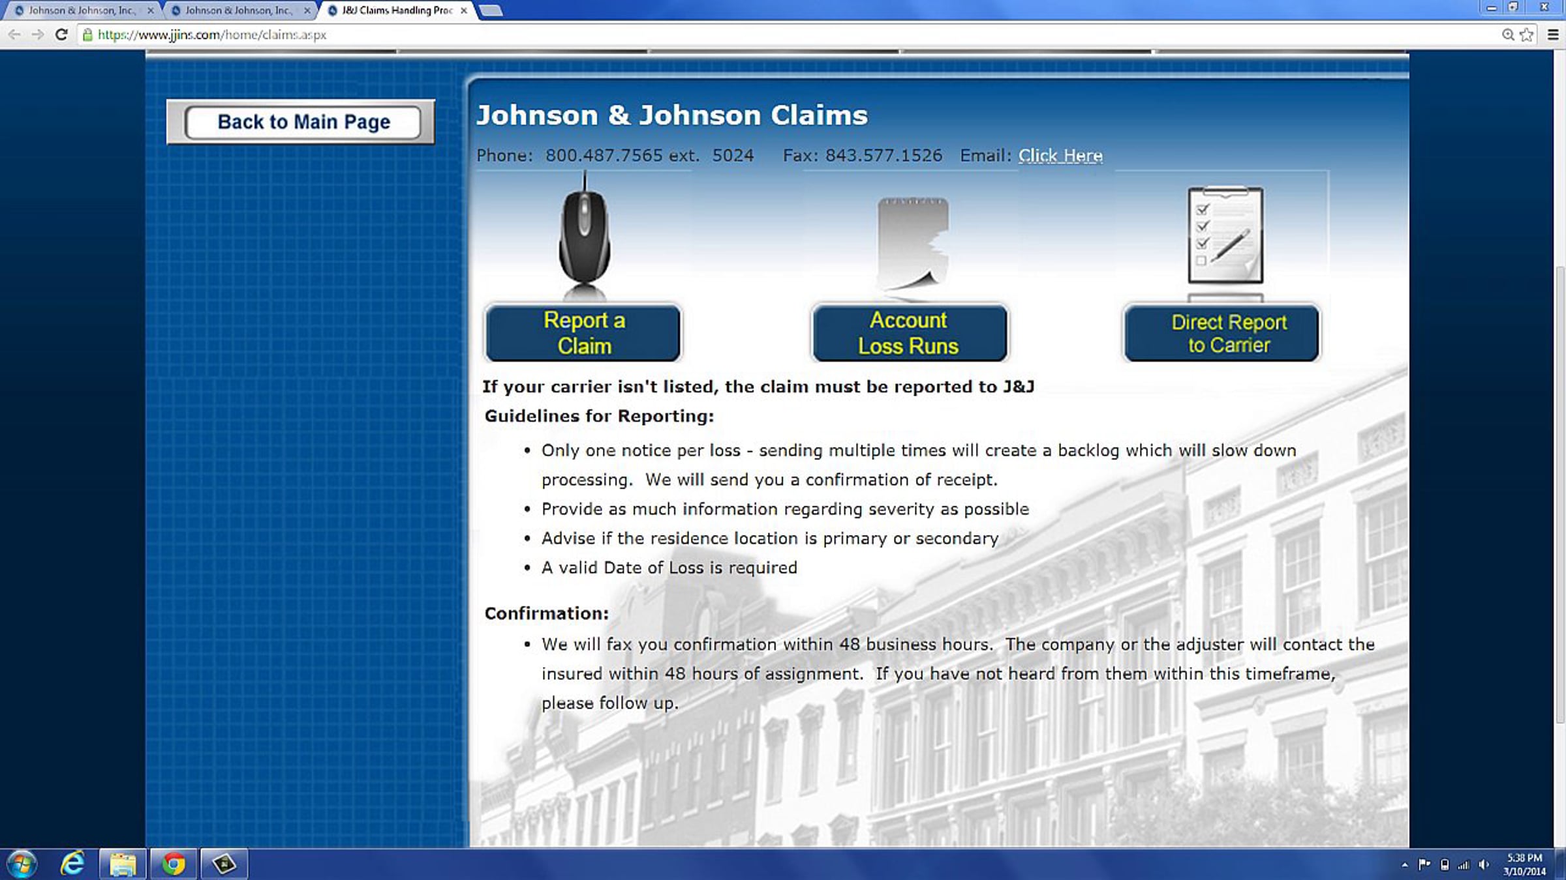The image size is (1566, 880).
Task: Click the clipboard checklist icon above Direct Report
Action: [1225, 235]
